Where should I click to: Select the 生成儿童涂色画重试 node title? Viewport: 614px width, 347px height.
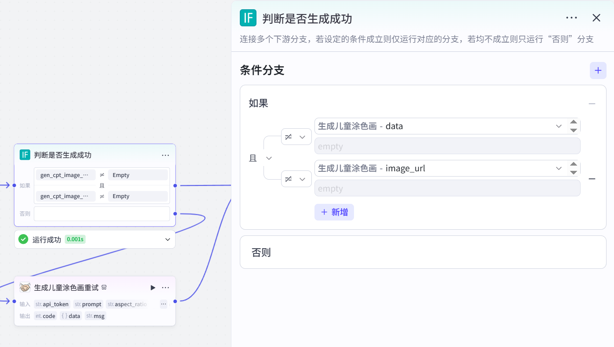66,288
